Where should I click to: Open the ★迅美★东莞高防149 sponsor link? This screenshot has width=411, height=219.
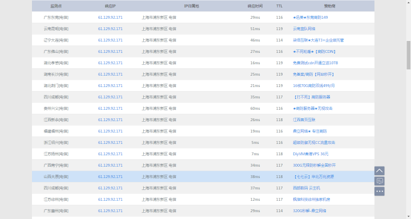[310, 18]
